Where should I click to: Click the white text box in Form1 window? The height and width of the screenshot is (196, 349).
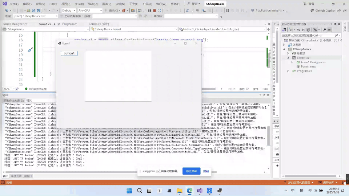(118, 76)
